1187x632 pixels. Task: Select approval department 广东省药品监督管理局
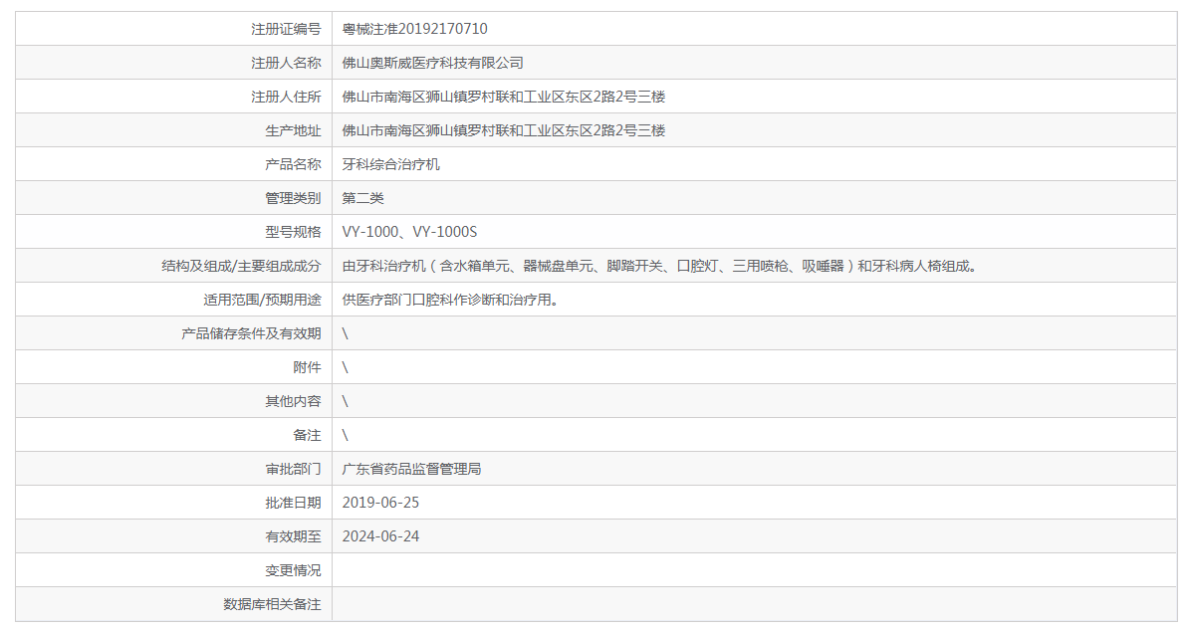(411, 469)
